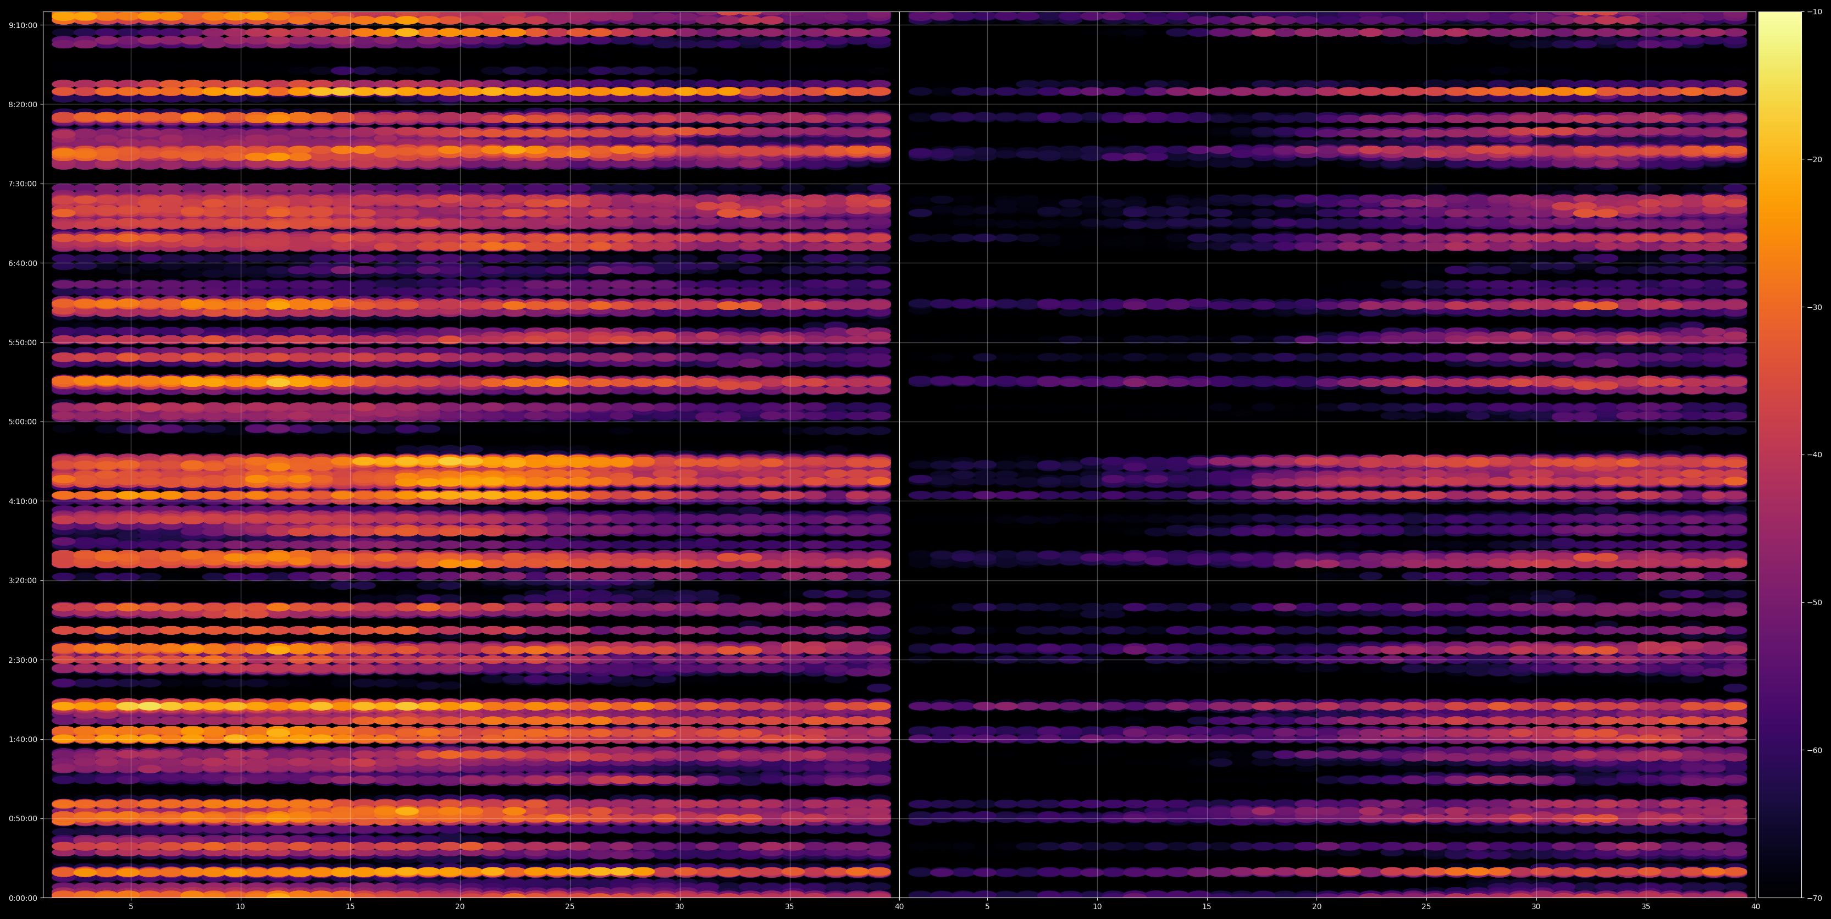This screenshot has height=919, width=1831.
Task: Click the 0:00:00 y-axis tick label
Action: tap(23, 898)
